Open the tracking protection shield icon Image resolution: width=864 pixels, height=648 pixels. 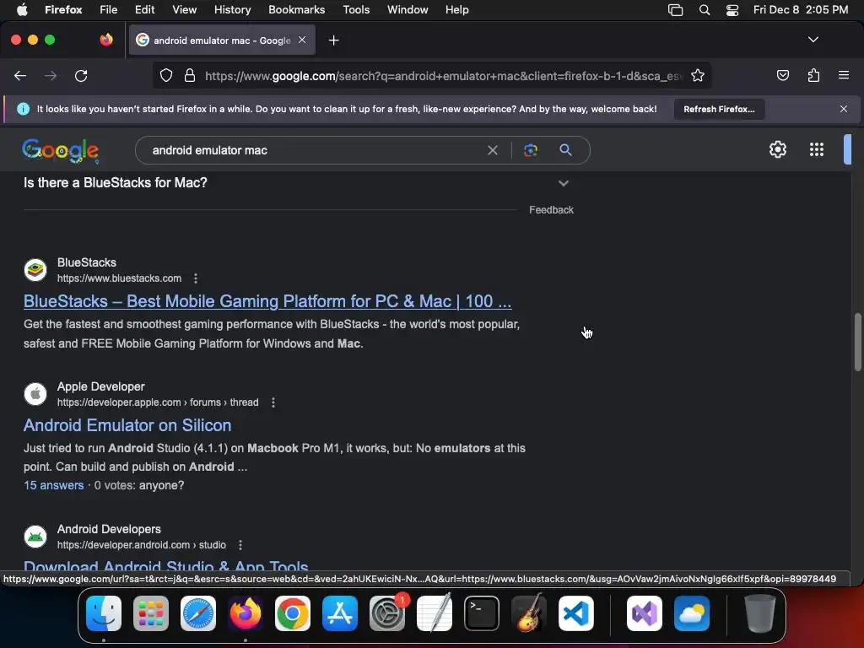166,75
